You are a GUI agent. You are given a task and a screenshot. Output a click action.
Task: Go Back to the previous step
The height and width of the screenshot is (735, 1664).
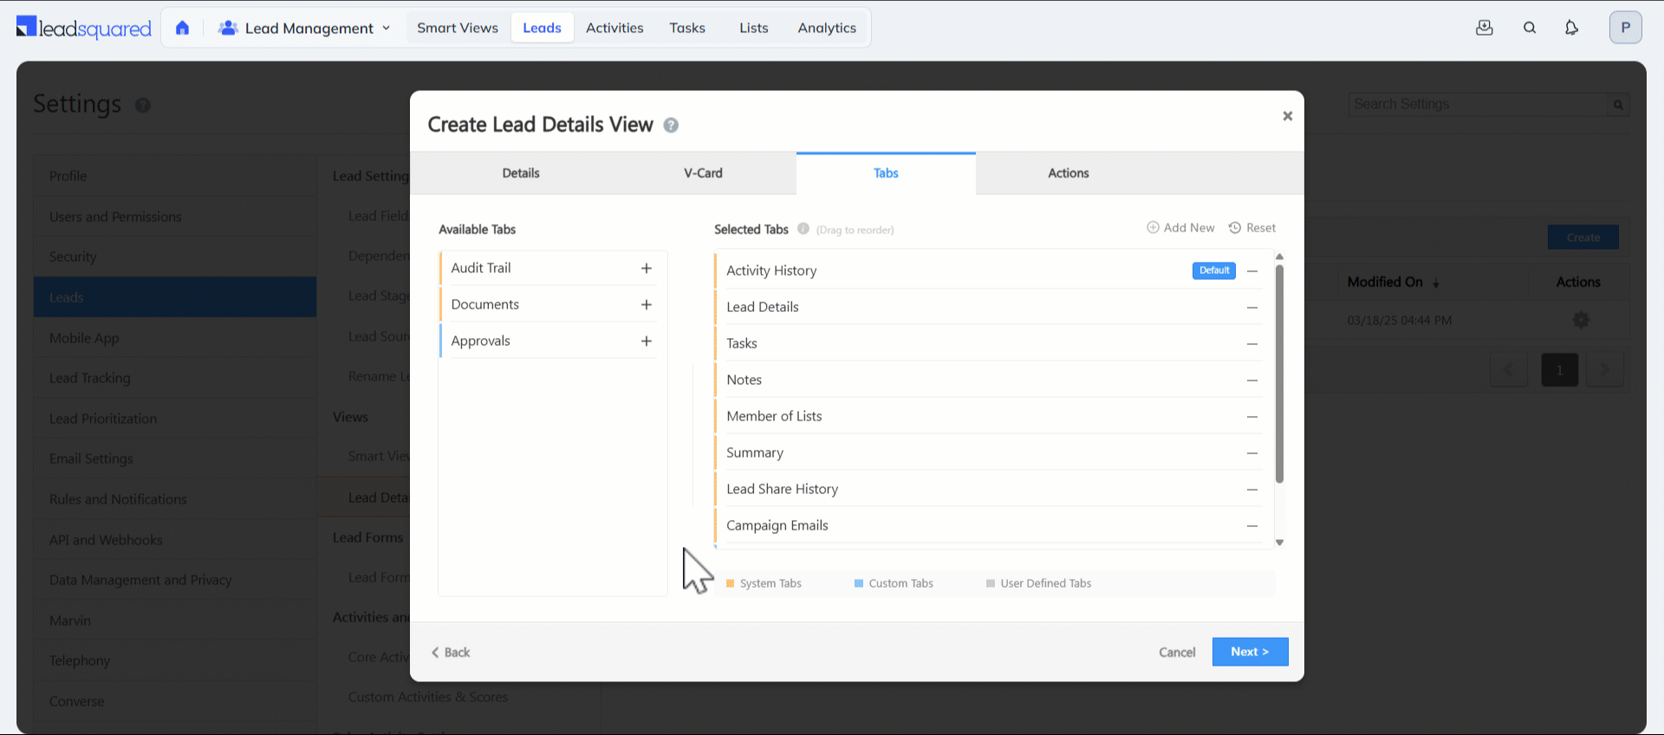(451, 653)
